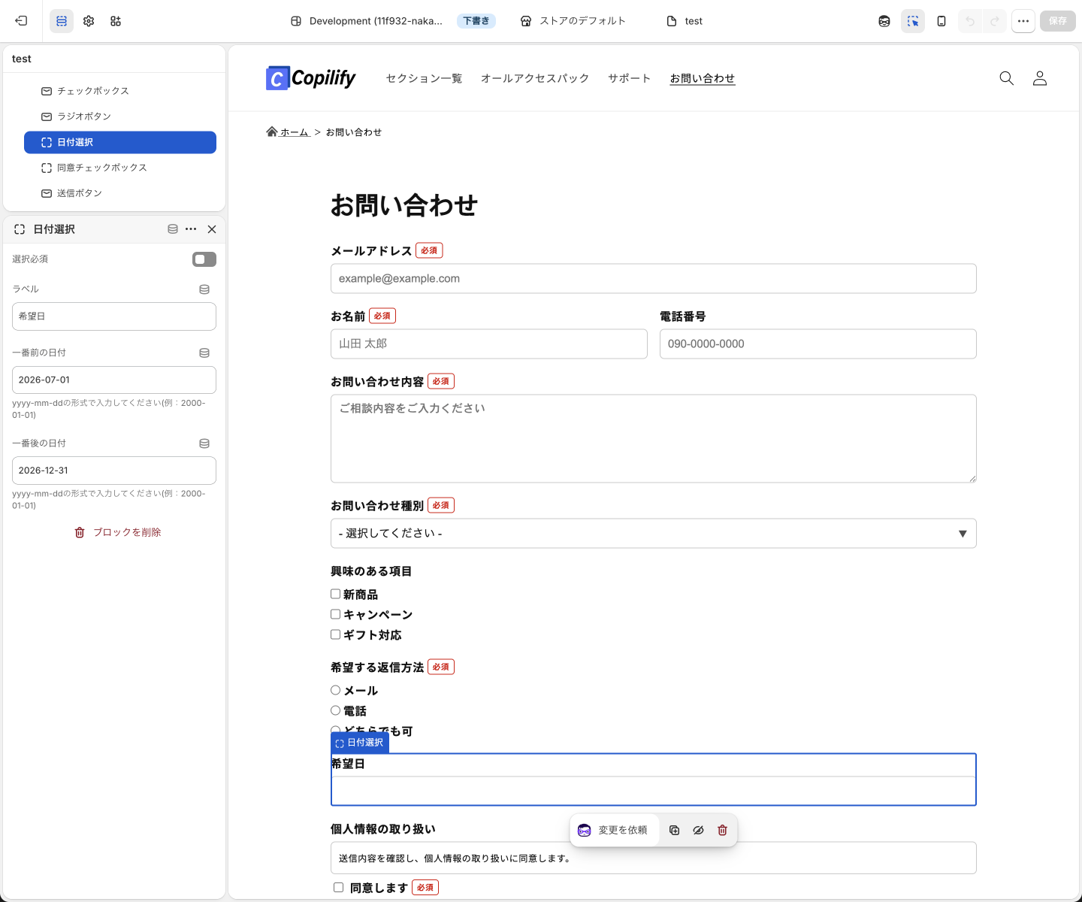Select the ラジオボタン block in sidebar
This screenshot has width=1082, height=902.
pyautogui.click(x=120, y=117)
